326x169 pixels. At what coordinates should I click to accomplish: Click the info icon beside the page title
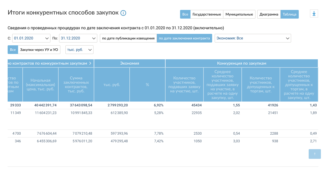[123, 13]
